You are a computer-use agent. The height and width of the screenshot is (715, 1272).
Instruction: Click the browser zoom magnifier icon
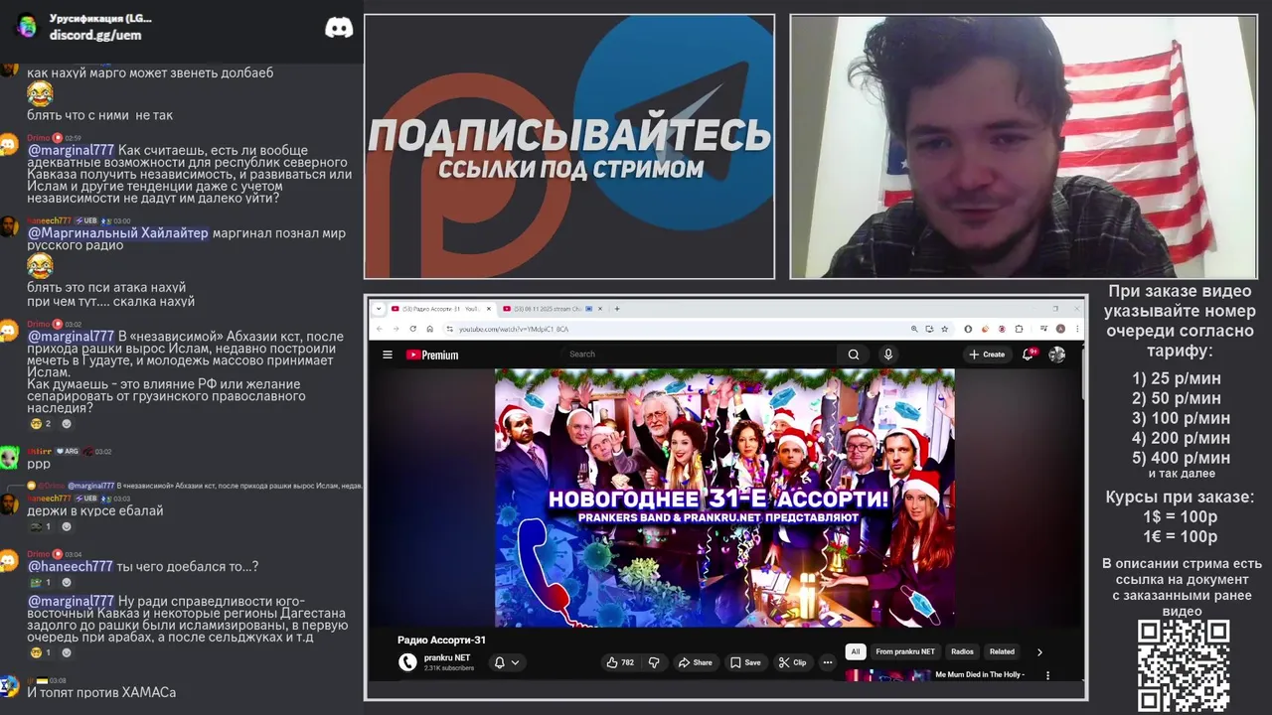[x=914, y=329]
